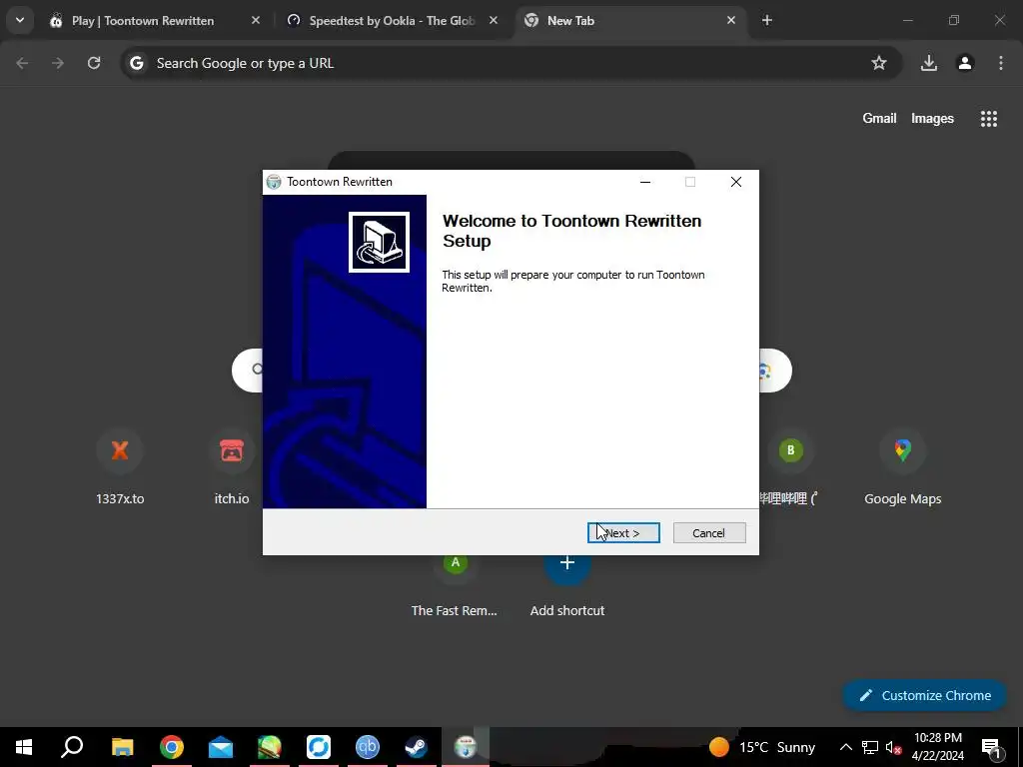This screenshot has height=767, width=1023.
Task: Open the itch.io shortcut
Action: [232, 467]
